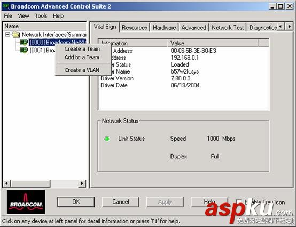
Task: Select the [0000] Broadcom NetXtreme tree item
Action: pyautogui.click(x=57, y=42)
